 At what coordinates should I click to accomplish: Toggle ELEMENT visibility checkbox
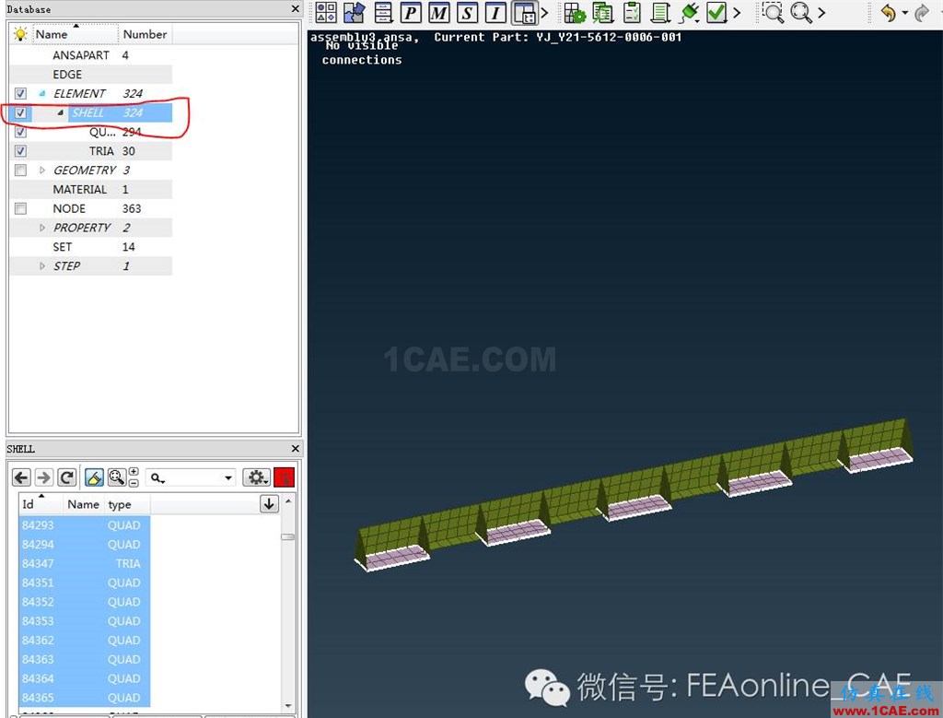pos(20,93)
